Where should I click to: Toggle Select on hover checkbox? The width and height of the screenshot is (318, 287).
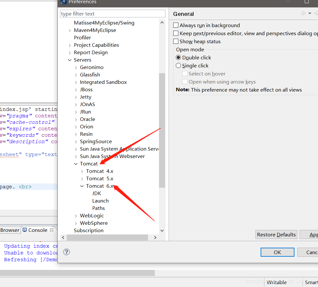click(185, 74)
